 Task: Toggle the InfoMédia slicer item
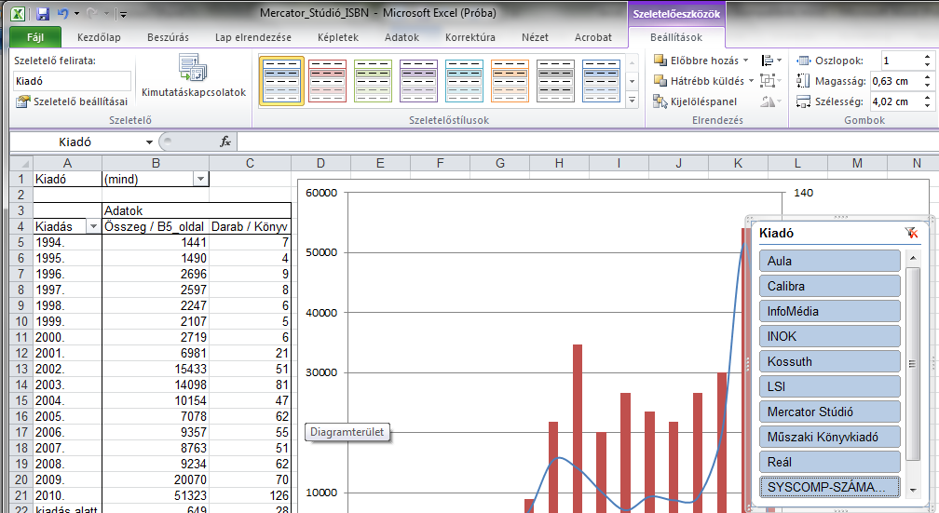pos(829,311)
